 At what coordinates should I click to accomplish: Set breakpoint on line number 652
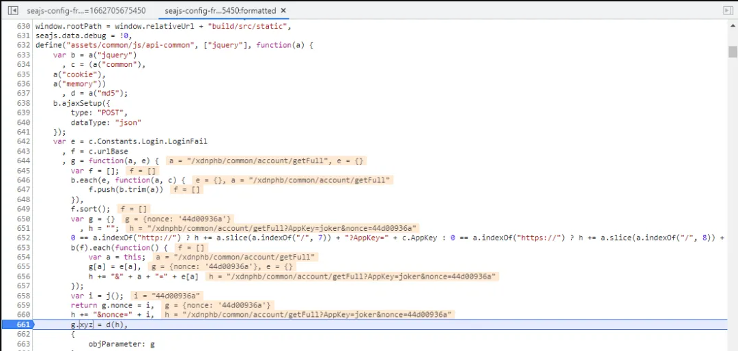point(23,238)
